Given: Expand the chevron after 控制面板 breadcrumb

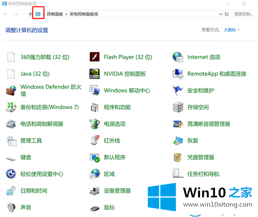Looking at the screenshot, I should 66,14.
